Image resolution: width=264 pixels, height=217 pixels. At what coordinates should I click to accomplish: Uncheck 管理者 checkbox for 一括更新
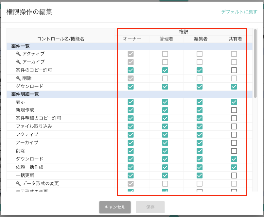point(165,175)
